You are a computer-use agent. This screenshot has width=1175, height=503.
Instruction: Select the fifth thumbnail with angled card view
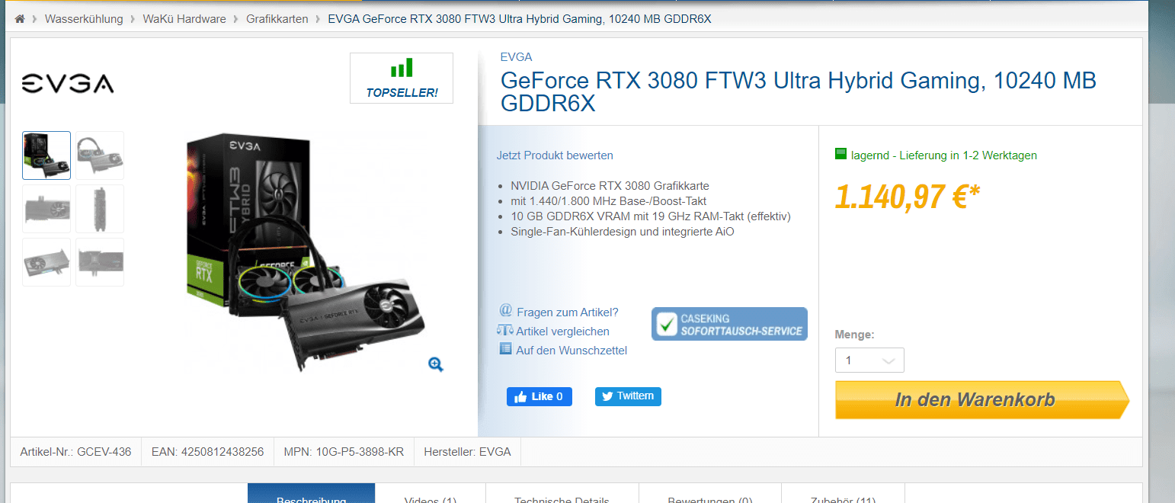(x=46, y=262)
